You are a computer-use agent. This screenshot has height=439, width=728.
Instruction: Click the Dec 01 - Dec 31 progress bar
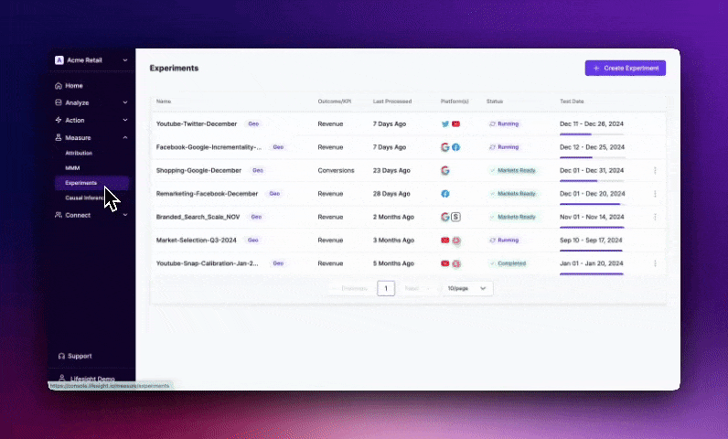click(592, 180)
